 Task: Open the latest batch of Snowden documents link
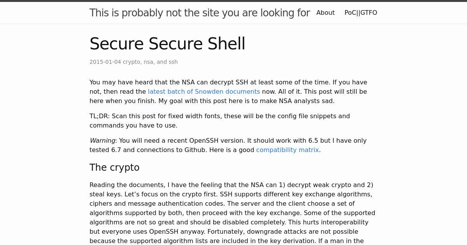click(204, 92)
